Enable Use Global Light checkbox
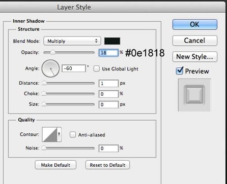This screenshot has height=184, width=227. (97, 68)
